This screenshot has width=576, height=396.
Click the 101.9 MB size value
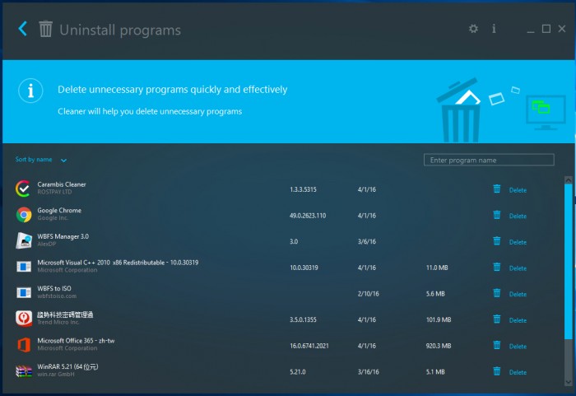pyautogui.click(x=439, y=319)
